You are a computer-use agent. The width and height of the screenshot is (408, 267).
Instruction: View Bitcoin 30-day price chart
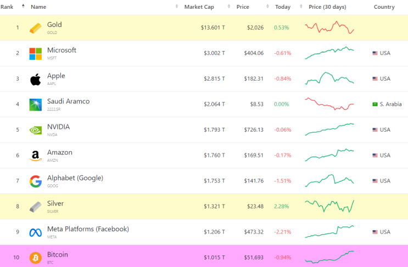(x=329, y=257)
